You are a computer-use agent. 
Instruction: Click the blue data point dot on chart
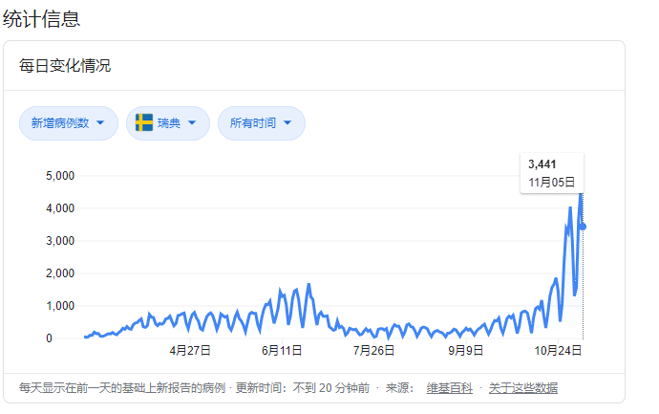584,227
